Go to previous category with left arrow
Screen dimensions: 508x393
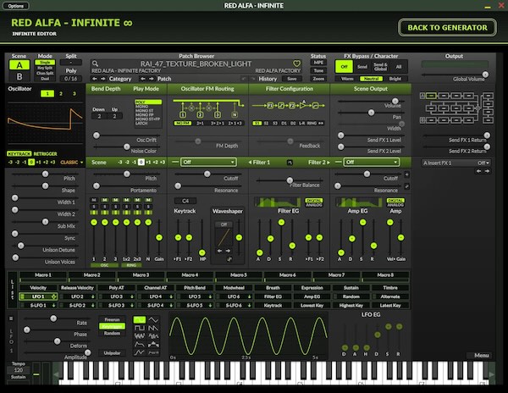click(x=95, y=79)
